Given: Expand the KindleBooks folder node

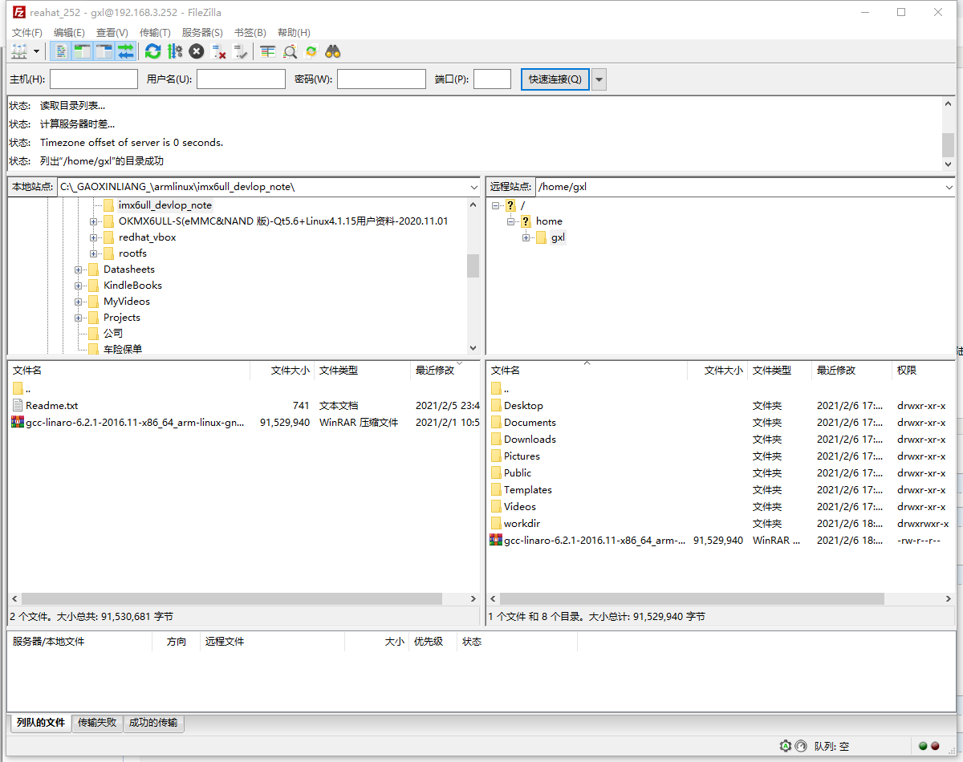Looking at the screenshot, I should (78, 286).
